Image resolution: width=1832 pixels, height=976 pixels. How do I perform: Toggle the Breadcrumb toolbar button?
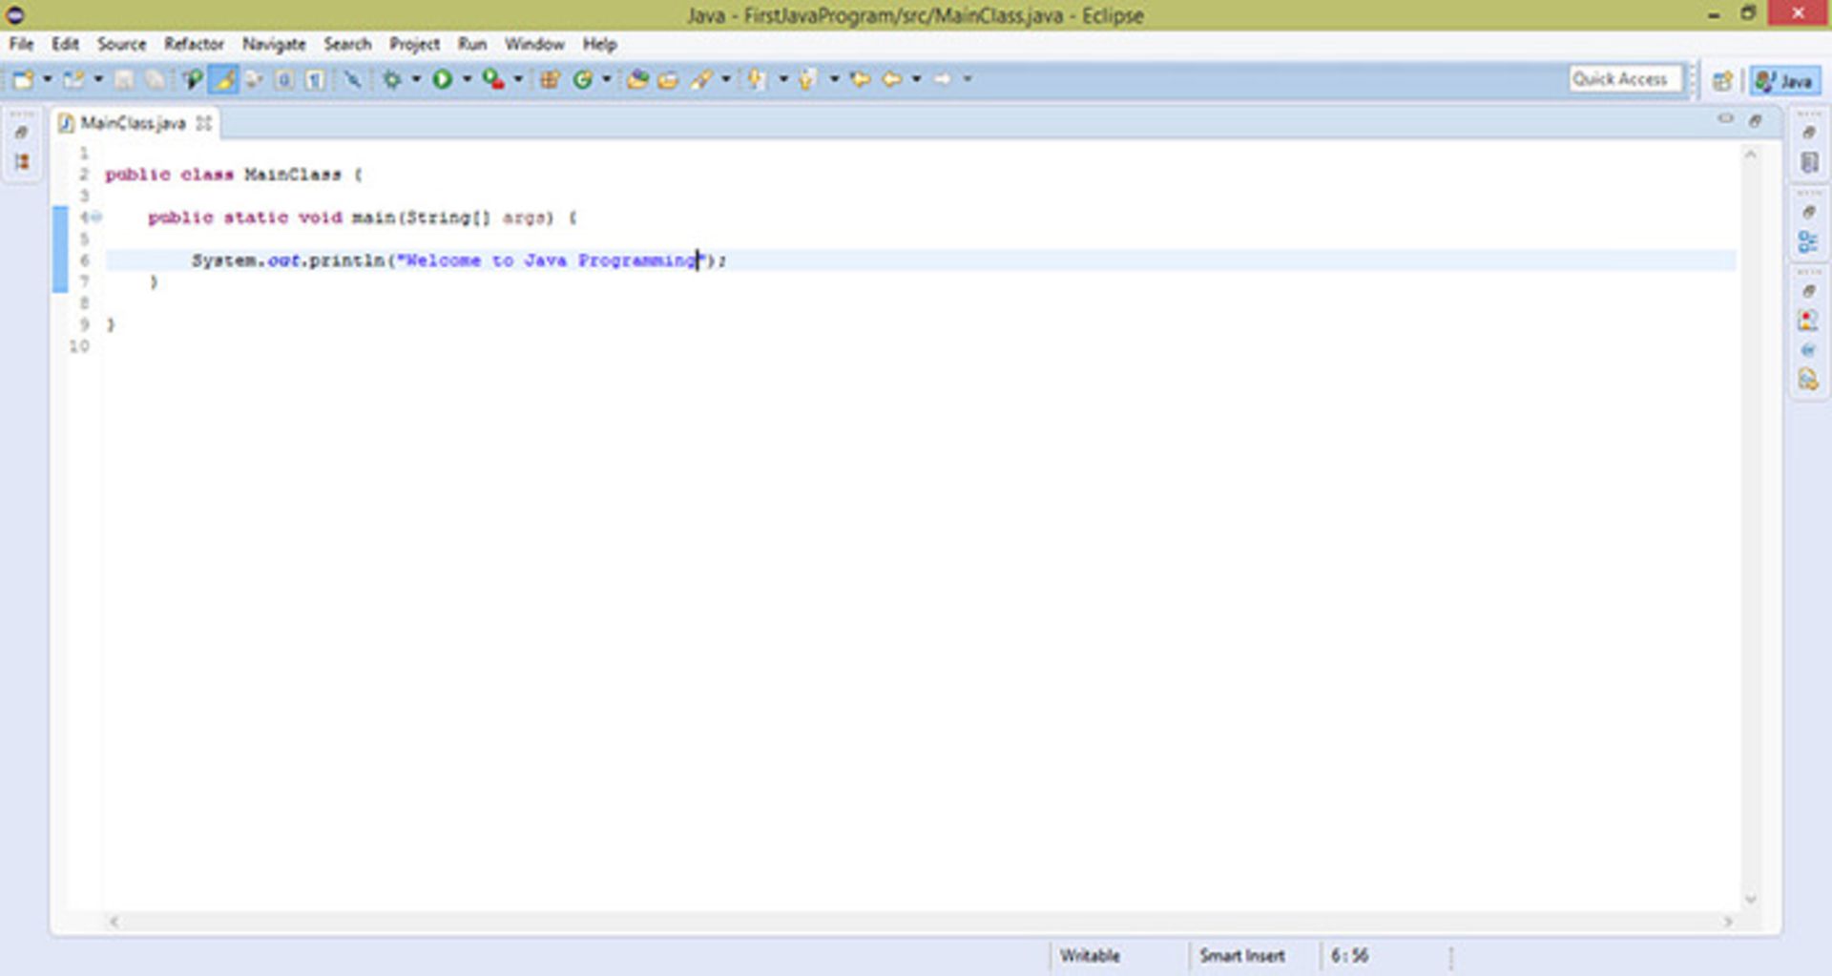click(192, 79)
